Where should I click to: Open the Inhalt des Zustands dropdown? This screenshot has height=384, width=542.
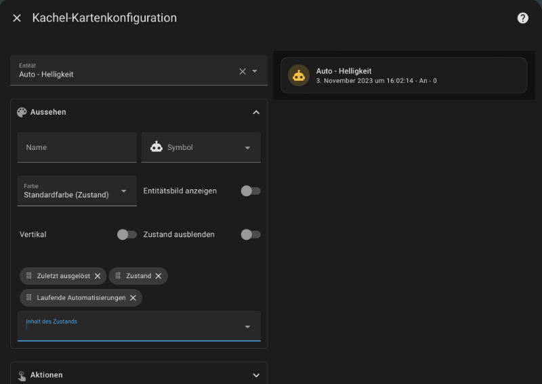pyautogui.click(x=247, y=327)
